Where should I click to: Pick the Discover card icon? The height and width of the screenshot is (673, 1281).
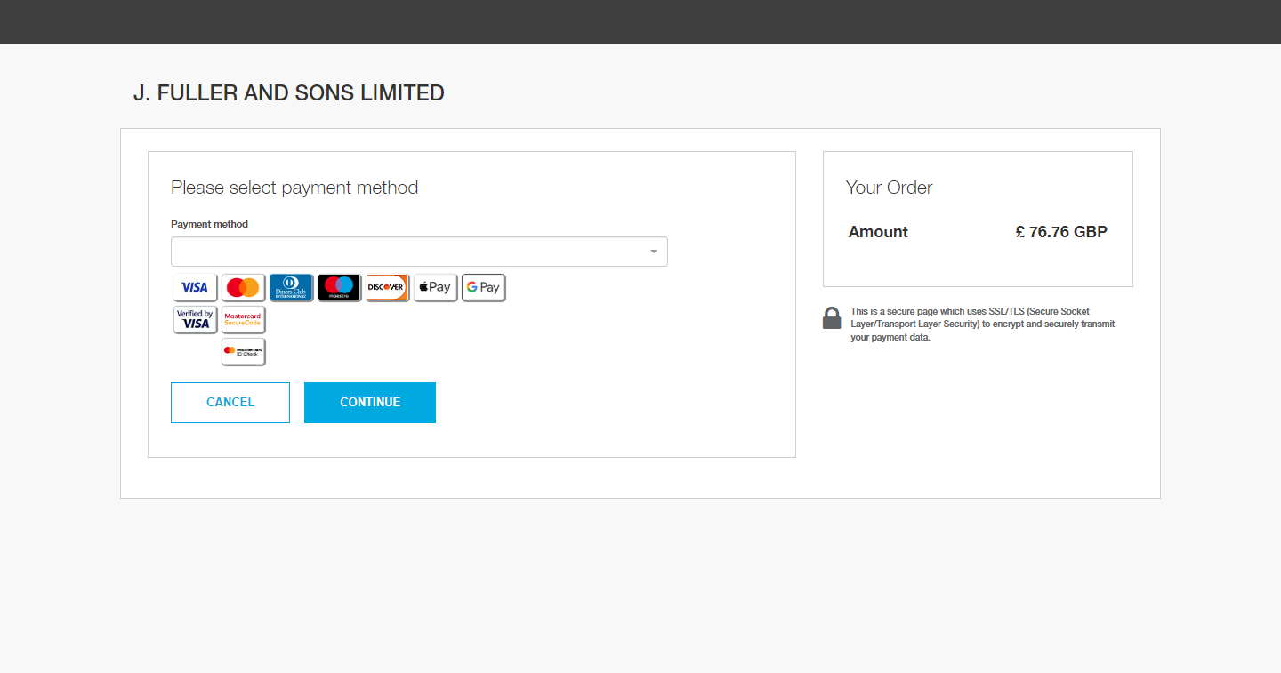pyautogui.click(x=387, y=287)
